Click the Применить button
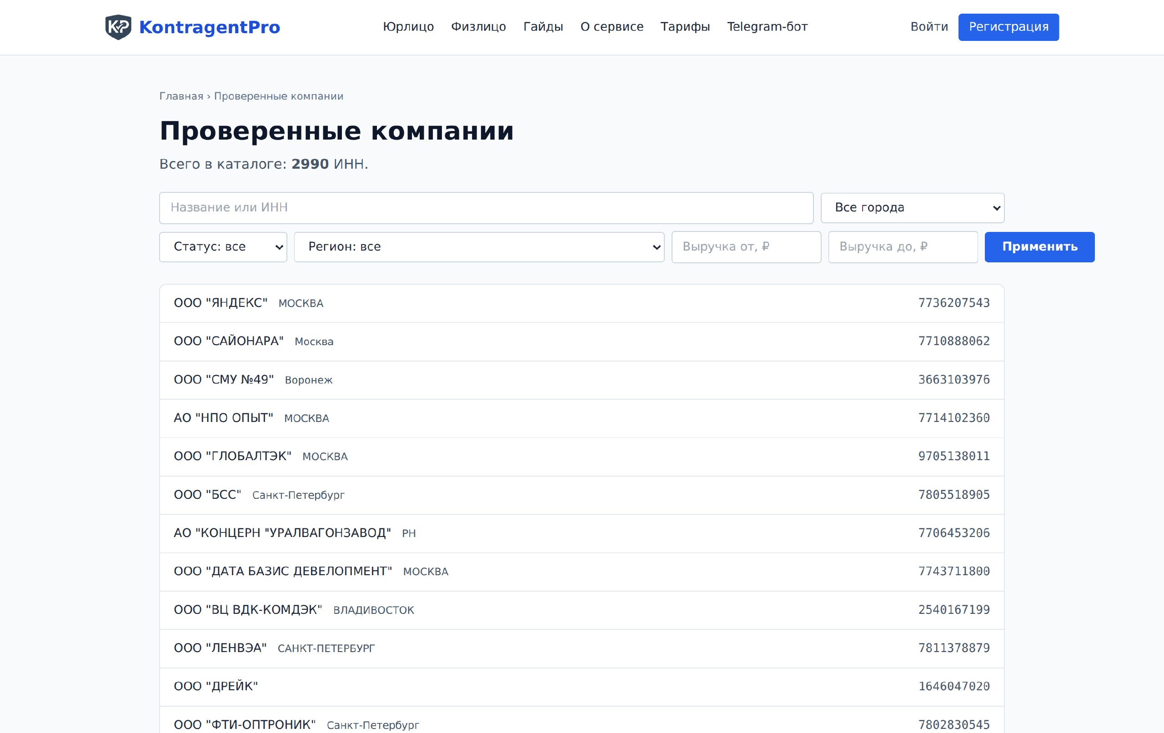Screen dimensions: 1164x733 1039,247
